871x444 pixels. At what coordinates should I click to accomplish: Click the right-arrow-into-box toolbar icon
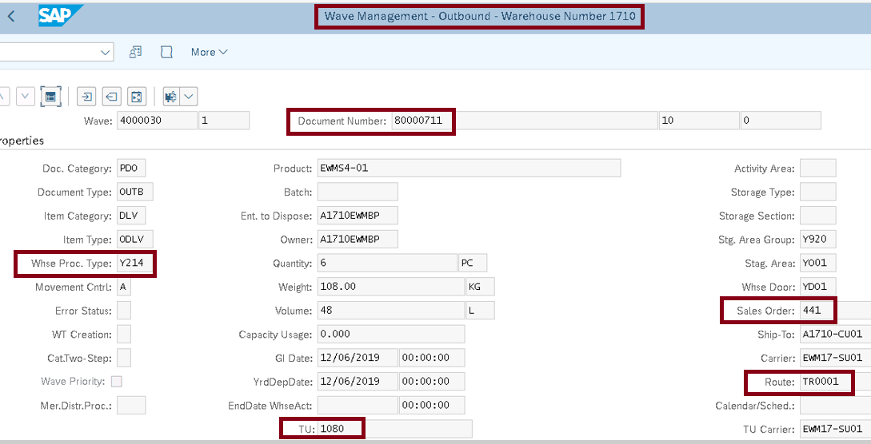point(86,97)
